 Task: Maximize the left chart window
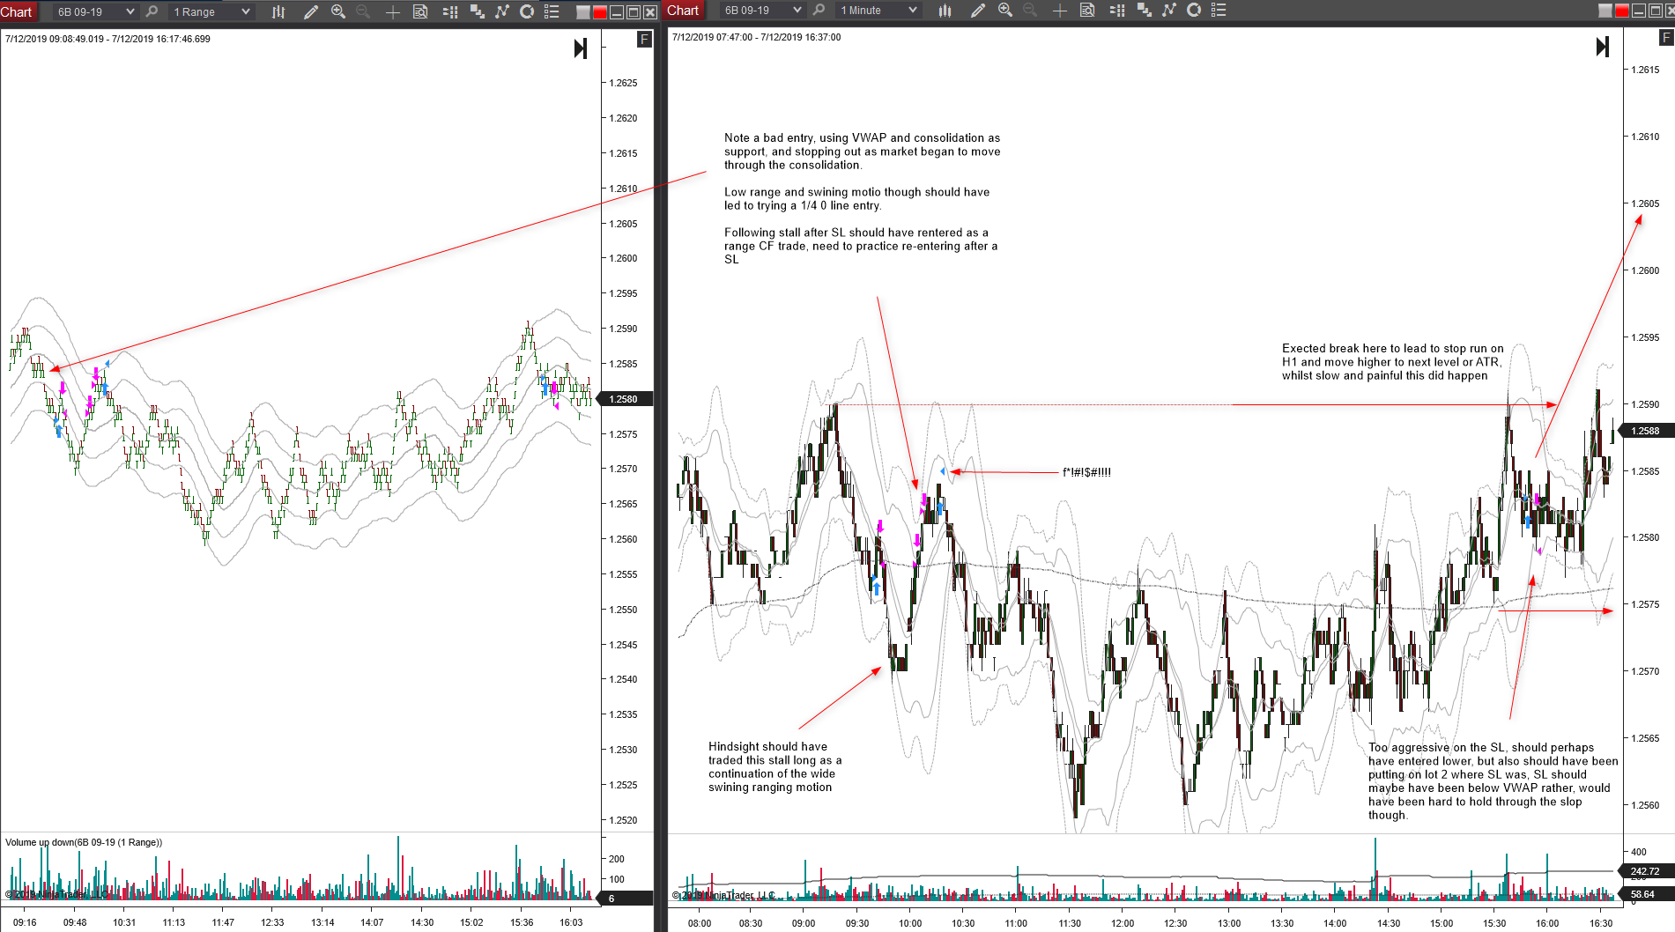[x=634, y=12]
